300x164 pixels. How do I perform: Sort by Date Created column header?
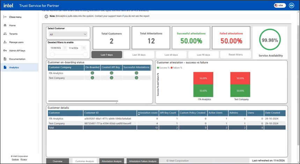275,113
